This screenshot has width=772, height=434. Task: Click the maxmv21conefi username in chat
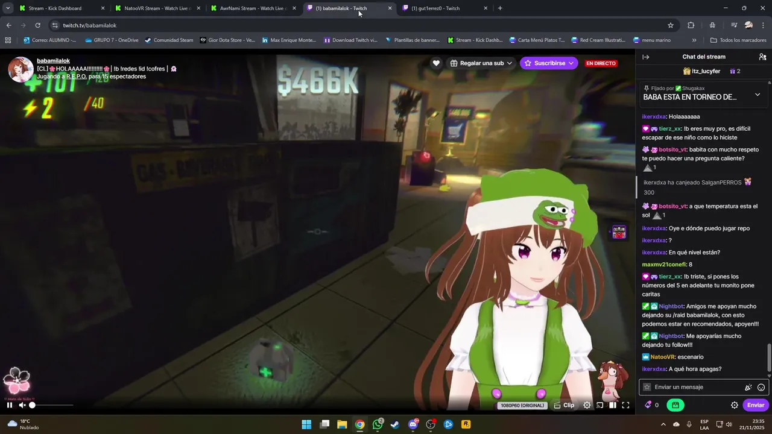pos(663,265)
